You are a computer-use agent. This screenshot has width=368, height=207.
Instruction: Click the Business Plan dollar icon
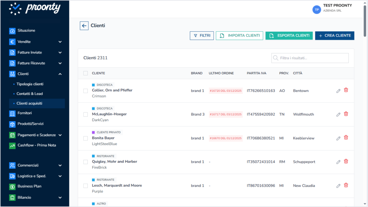(x=12, y=187)
